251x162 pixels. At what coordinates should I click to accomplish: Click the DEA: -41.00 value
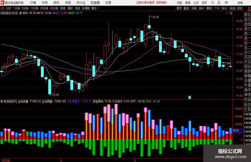click(153, 101)
